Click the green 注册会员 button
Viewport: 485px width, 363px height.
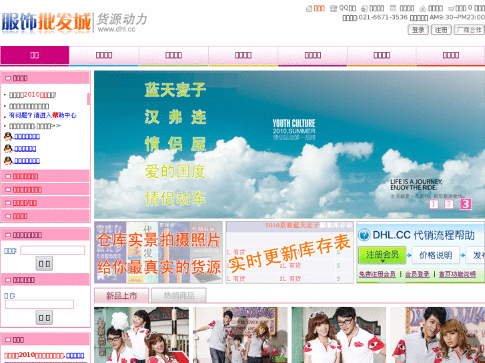pos(382,255)
